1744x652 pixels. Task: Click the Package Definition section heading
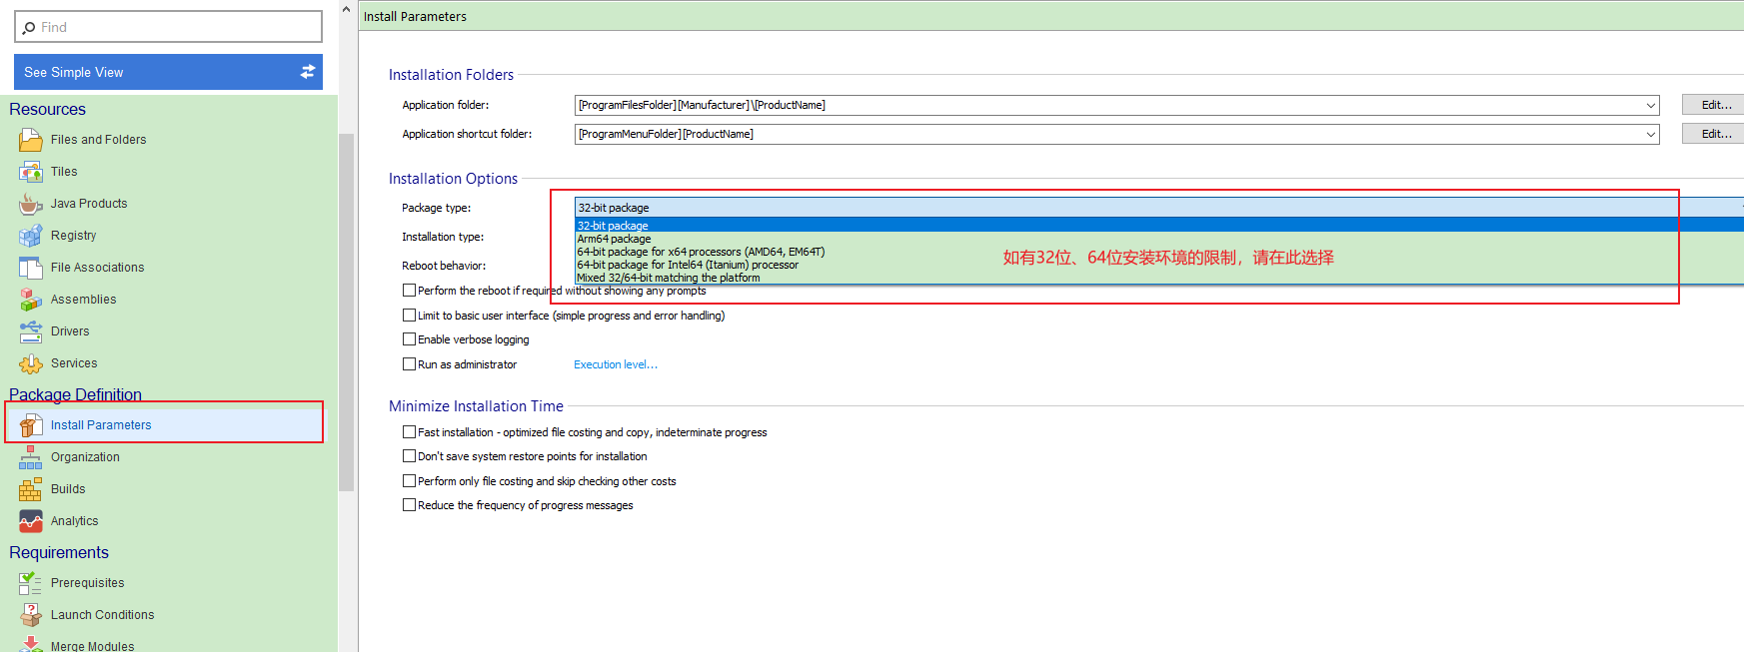tap(75, 394)
